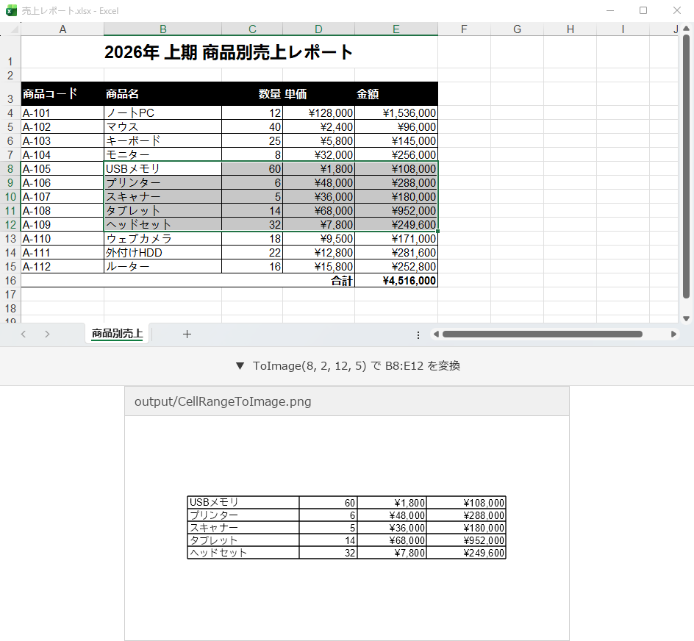Select the 外付けHDD cell
The height and width of the screenshot is (641, 694).
[163, 253]
